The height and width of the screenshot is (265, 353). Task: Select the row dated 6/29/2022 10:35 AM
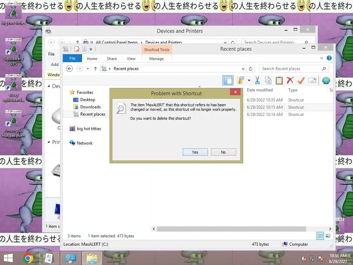[288, 100]
